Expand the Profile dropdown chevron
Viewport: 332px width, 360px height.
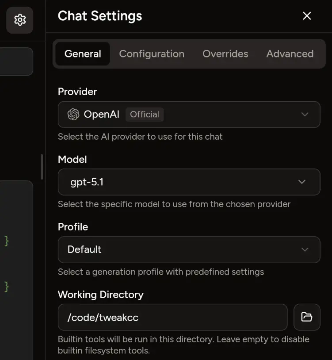(305, 249)
